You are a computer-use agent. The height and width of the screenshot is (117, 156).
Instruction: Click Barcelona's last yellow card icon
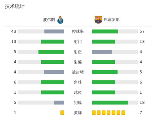click(x=123, y=113)
